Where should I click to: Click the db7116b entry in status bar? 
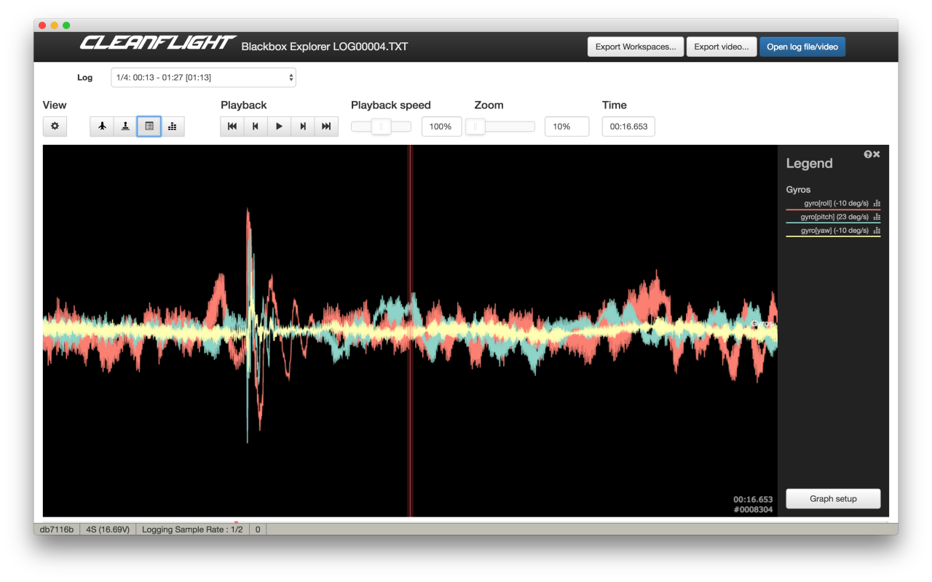[x=56, y=529]
